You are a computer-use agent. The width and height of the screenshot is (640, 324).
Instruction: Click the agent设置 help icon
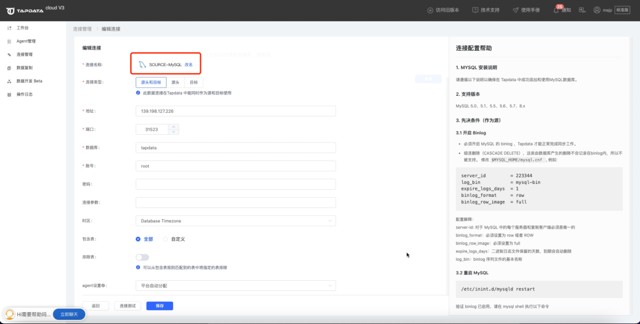click(103, 286)
